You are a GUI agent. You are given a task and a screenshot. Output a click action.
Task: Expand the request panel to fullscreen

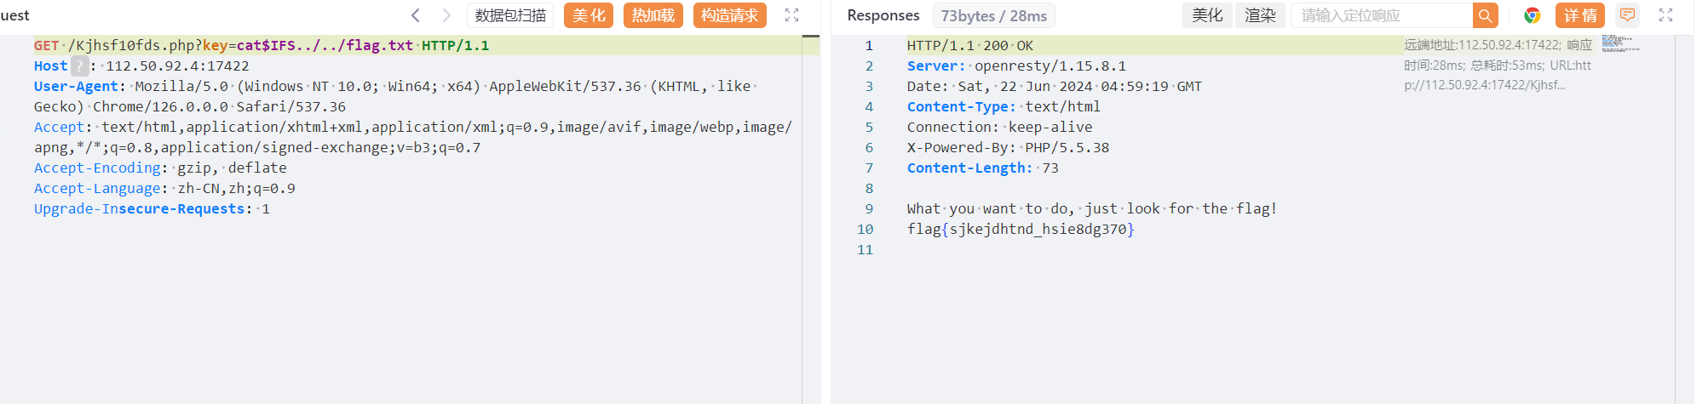(792, 15)
